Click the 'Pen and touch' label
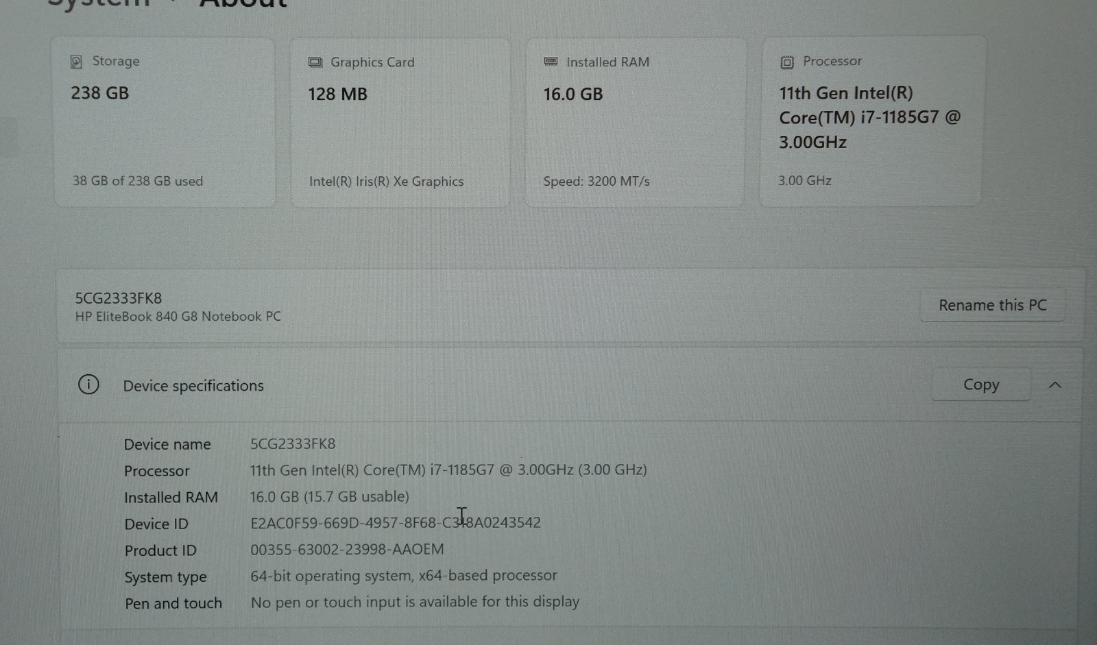Viewport: 1097px width, 645px height. pyautogui.click(x=173, y=603)
